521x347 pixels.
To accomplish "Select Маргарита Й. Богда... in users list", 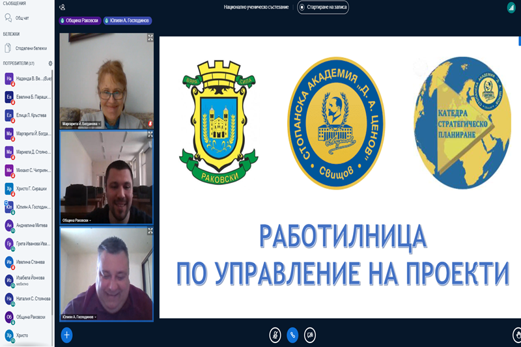I will (x=27, y=134).
